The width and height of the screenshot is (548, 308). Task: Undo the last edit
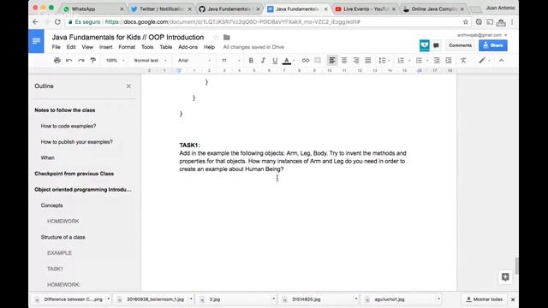pyautogui.click(x=68, y=61)
